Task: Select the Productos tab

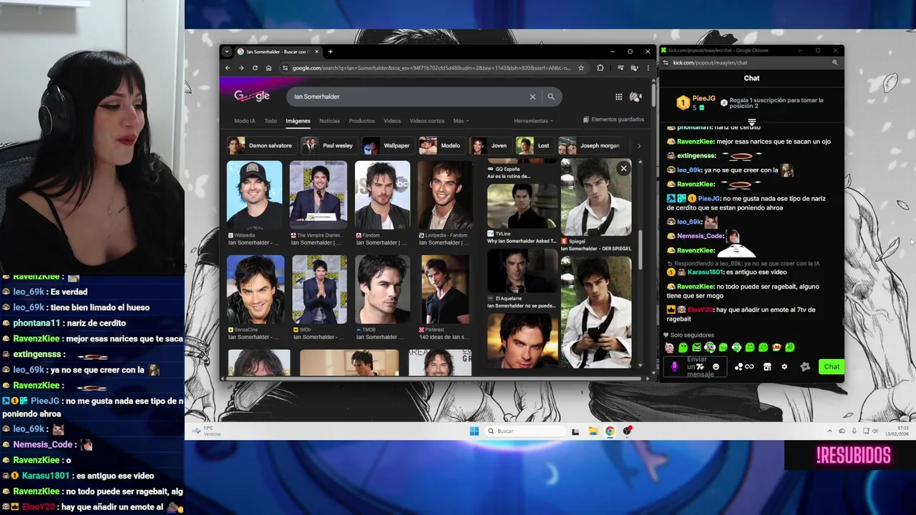Action: (361, 121)
